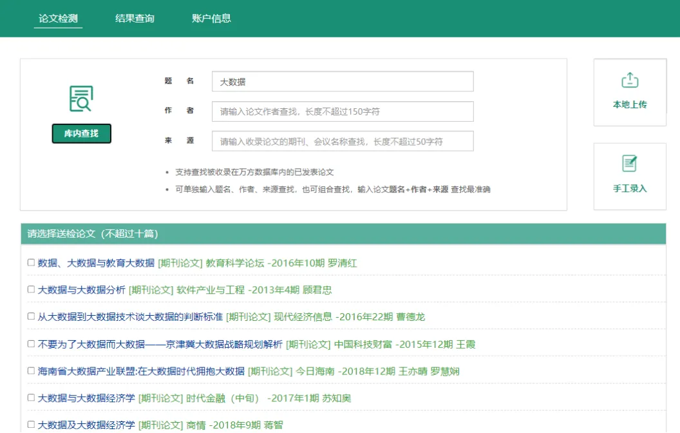Focus the 作者 author input field
The height and width of the screenshot is (433, 680).
click(x=342, y=111)
